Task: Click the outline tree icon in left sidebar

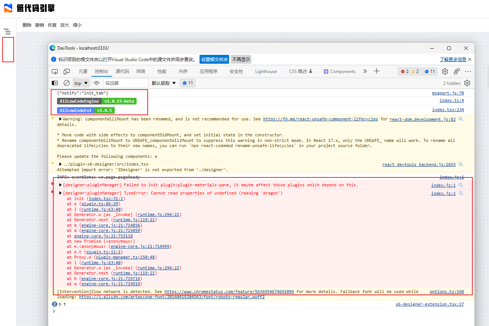Action: pyautogui.click(x=7, y=31)
